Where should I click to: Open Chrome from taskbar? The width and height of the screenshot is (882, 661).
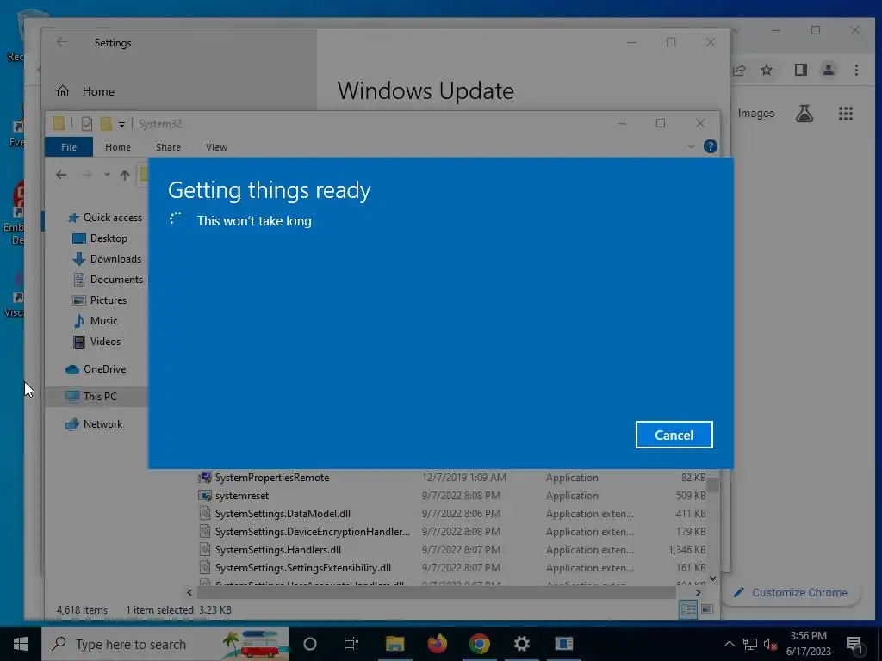[479, 644]
